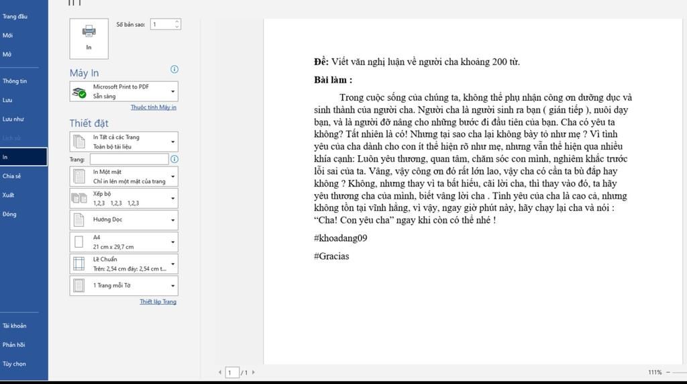Increase copies with the stepper up arrow

pyautogui.click(x=176, y=21)
